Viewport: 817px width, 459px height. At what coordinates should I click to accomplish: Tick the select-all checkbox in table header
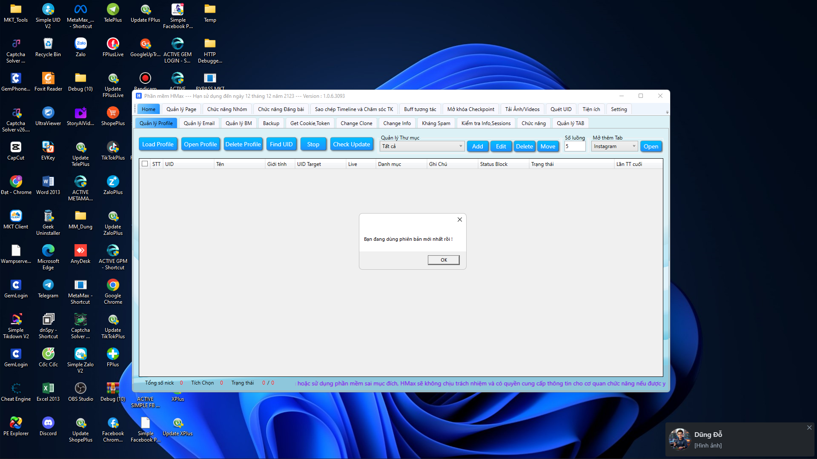click(x=145, y=164)
